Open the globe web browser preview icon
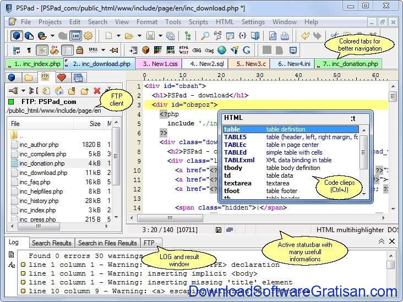This screenshot has width=403, height=302. click(x=222, y=50)
